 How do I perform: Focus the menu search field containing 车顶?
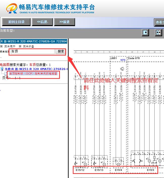[x=33, y=51]
